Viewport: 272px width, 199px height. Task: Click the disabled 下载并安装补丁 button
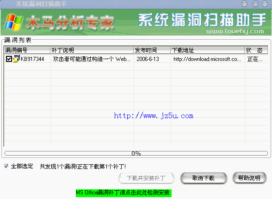[146, 178]
